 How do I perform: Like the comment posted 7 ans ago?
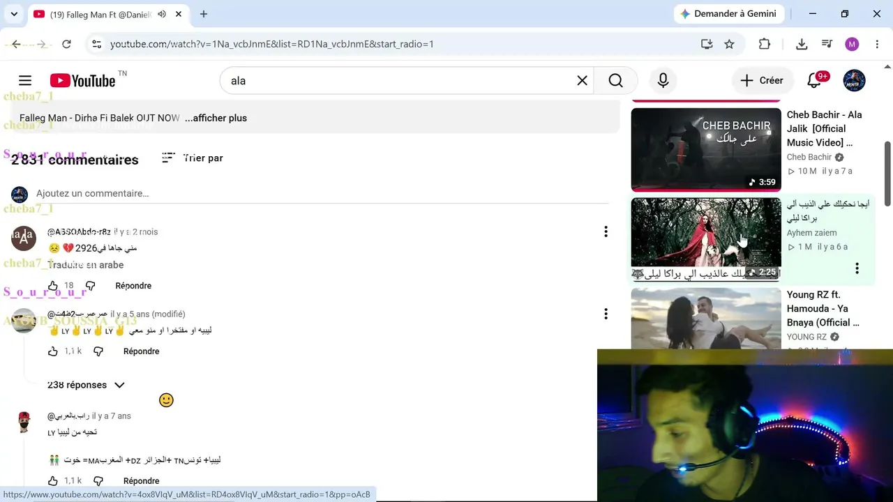[x=53, y=481]
